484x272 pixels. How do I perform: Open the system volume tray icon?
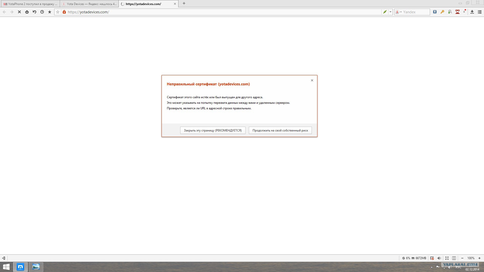[450, 267]
